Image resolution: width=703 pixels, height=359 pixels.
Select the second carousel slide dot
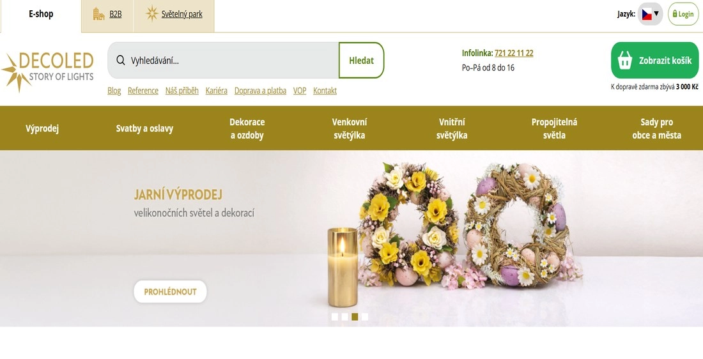pyautogui.click(x=344, y=317)
